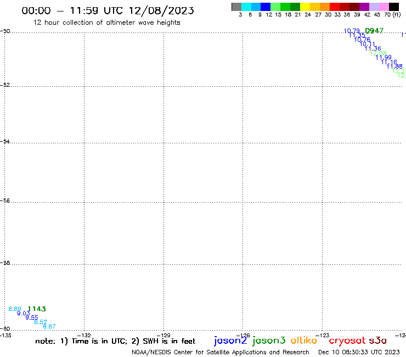
Task: Click the 9.55 wave height value
Action: (x=32, y=317)
